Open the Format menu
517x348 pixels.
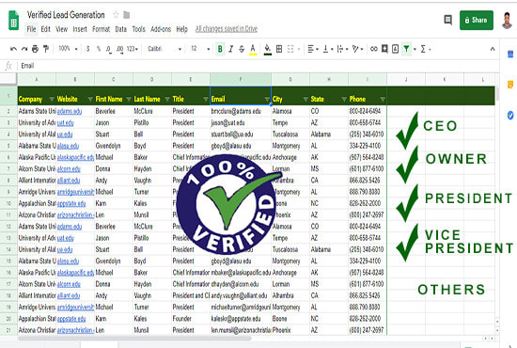101,29
